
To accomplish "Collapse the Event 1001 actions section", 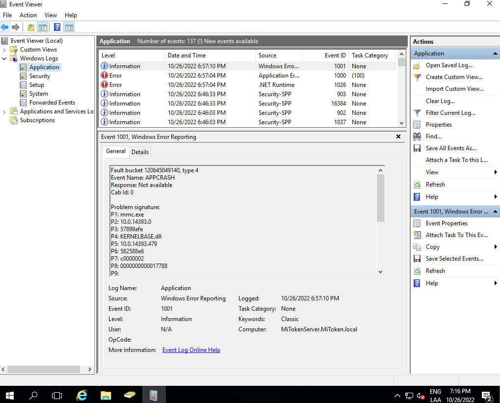I will pyautogui.click(x=495, y=212).
